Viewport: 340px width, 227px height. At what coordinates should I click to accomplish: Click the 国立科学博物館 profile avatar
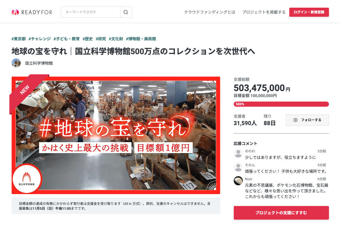(x=16, y=63)
